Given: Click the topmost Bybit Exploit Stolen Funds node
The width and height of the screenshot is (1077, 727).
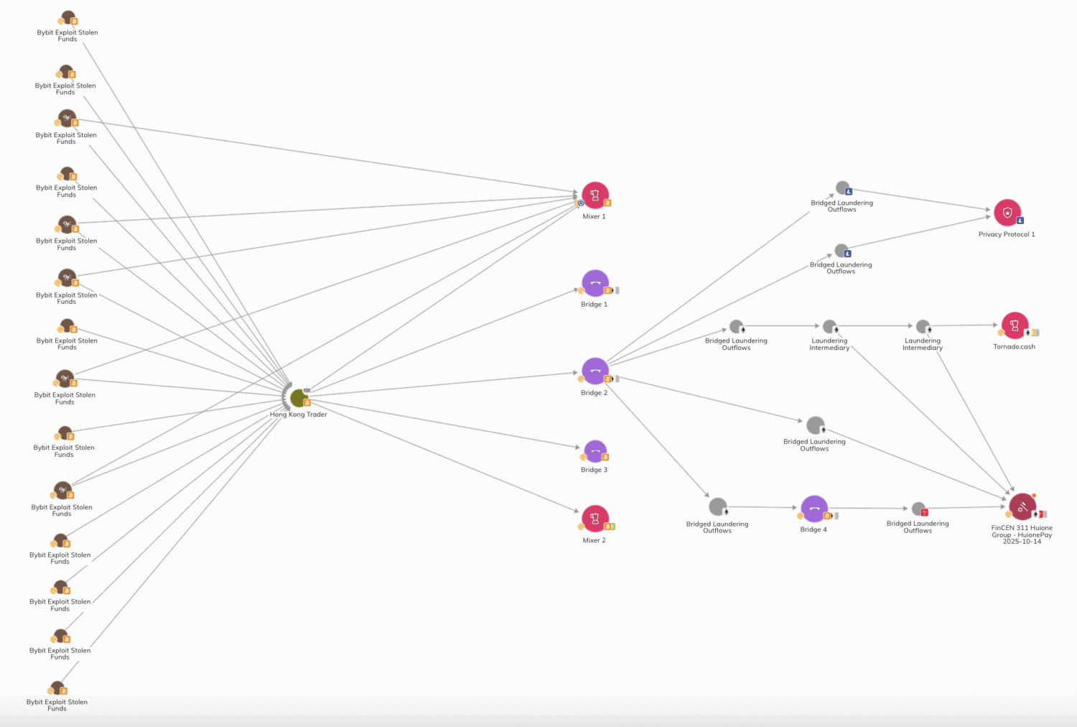Looking at the screenshot, I should 68,17.
